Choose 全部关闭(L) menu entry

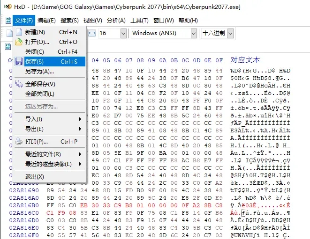click(x=50, y=94)
